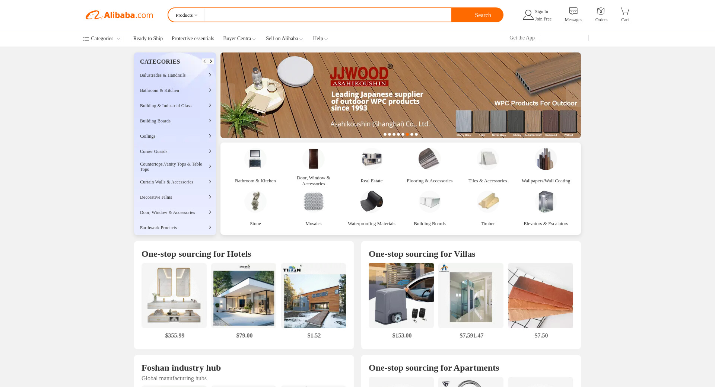Viewport: 715px width, 387px height.
Task: Open Protective essentials menu item
Action: click(193, 39)
